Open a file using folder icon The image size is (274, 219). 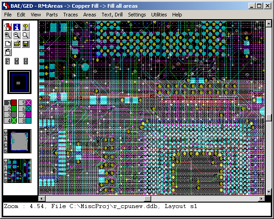point(16,44)
